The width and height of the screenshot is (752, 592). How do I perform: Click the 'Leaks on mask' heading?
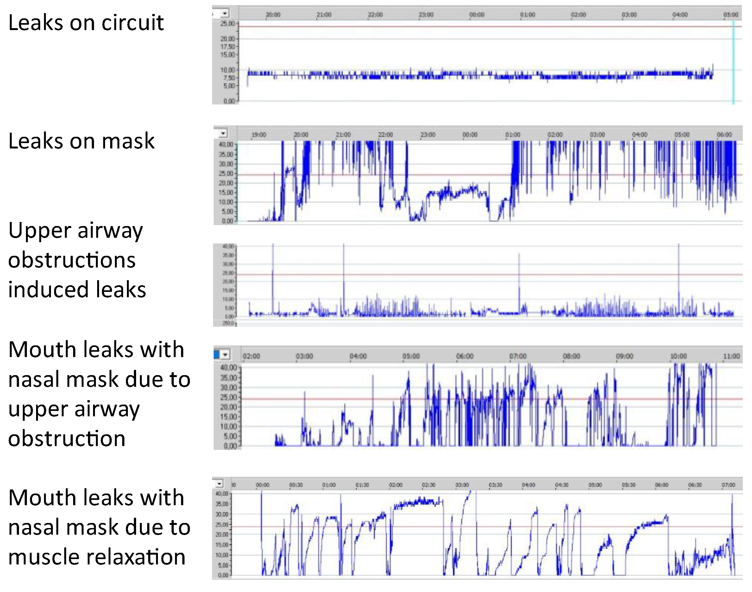click(x=81, y=141)
